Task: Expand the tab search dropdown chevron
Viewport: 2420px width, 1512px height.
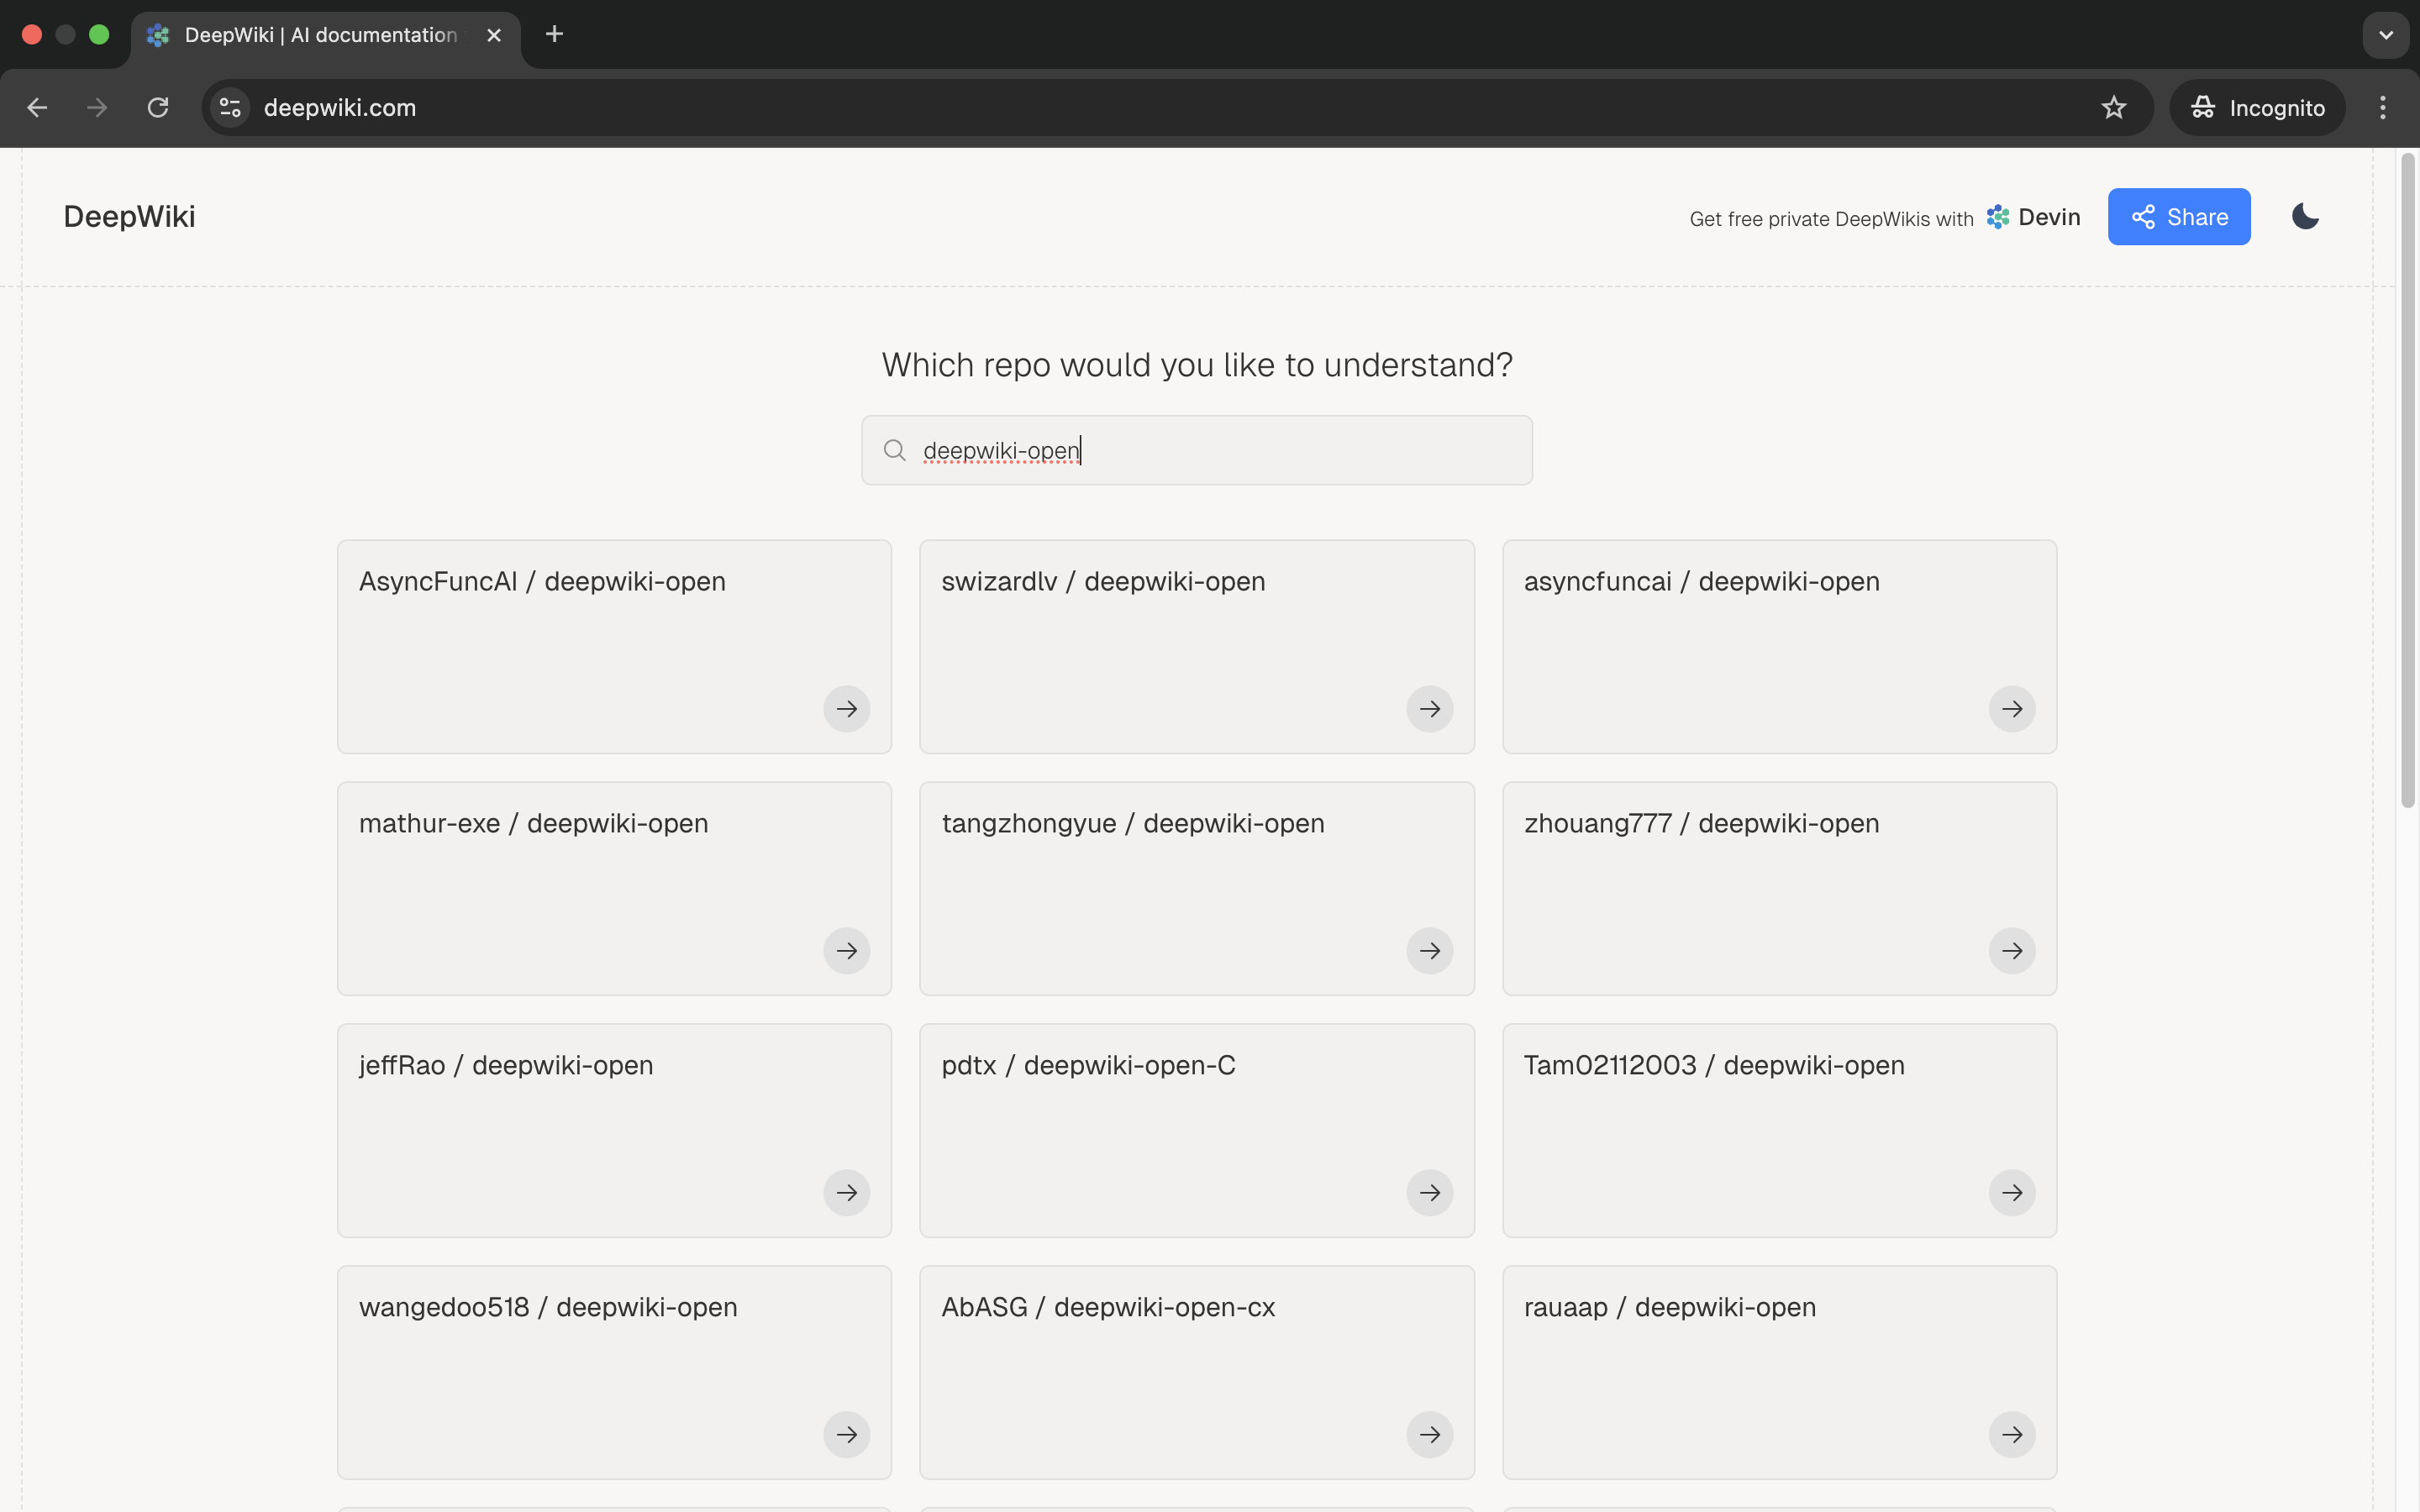Action: (2385, 35)
